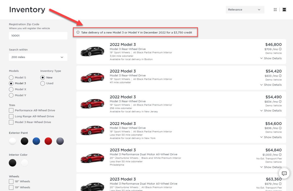
Task: Choose black exterior paint
Action: click(x=25, y=141)
